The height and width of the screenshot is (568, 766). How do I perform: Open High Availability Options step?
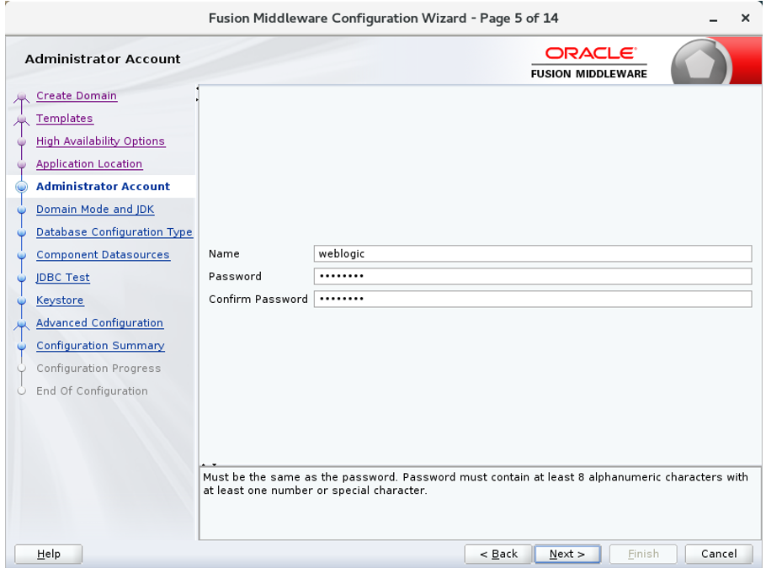tap(101, 141)
